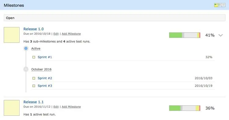Viewport: 229px width, 120px height.
Task: Click the October 2016 group heading
Action: (x=41, y=69)
